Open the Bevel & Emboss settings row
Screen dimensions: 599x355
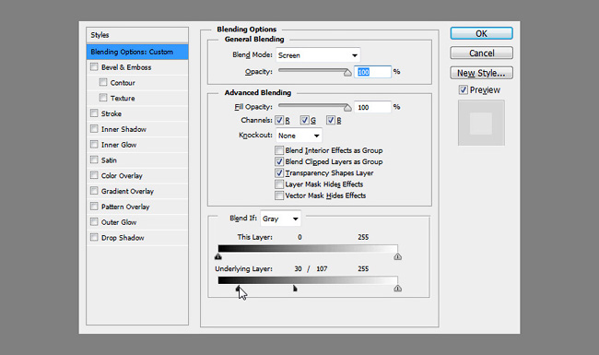pos(137,67)
